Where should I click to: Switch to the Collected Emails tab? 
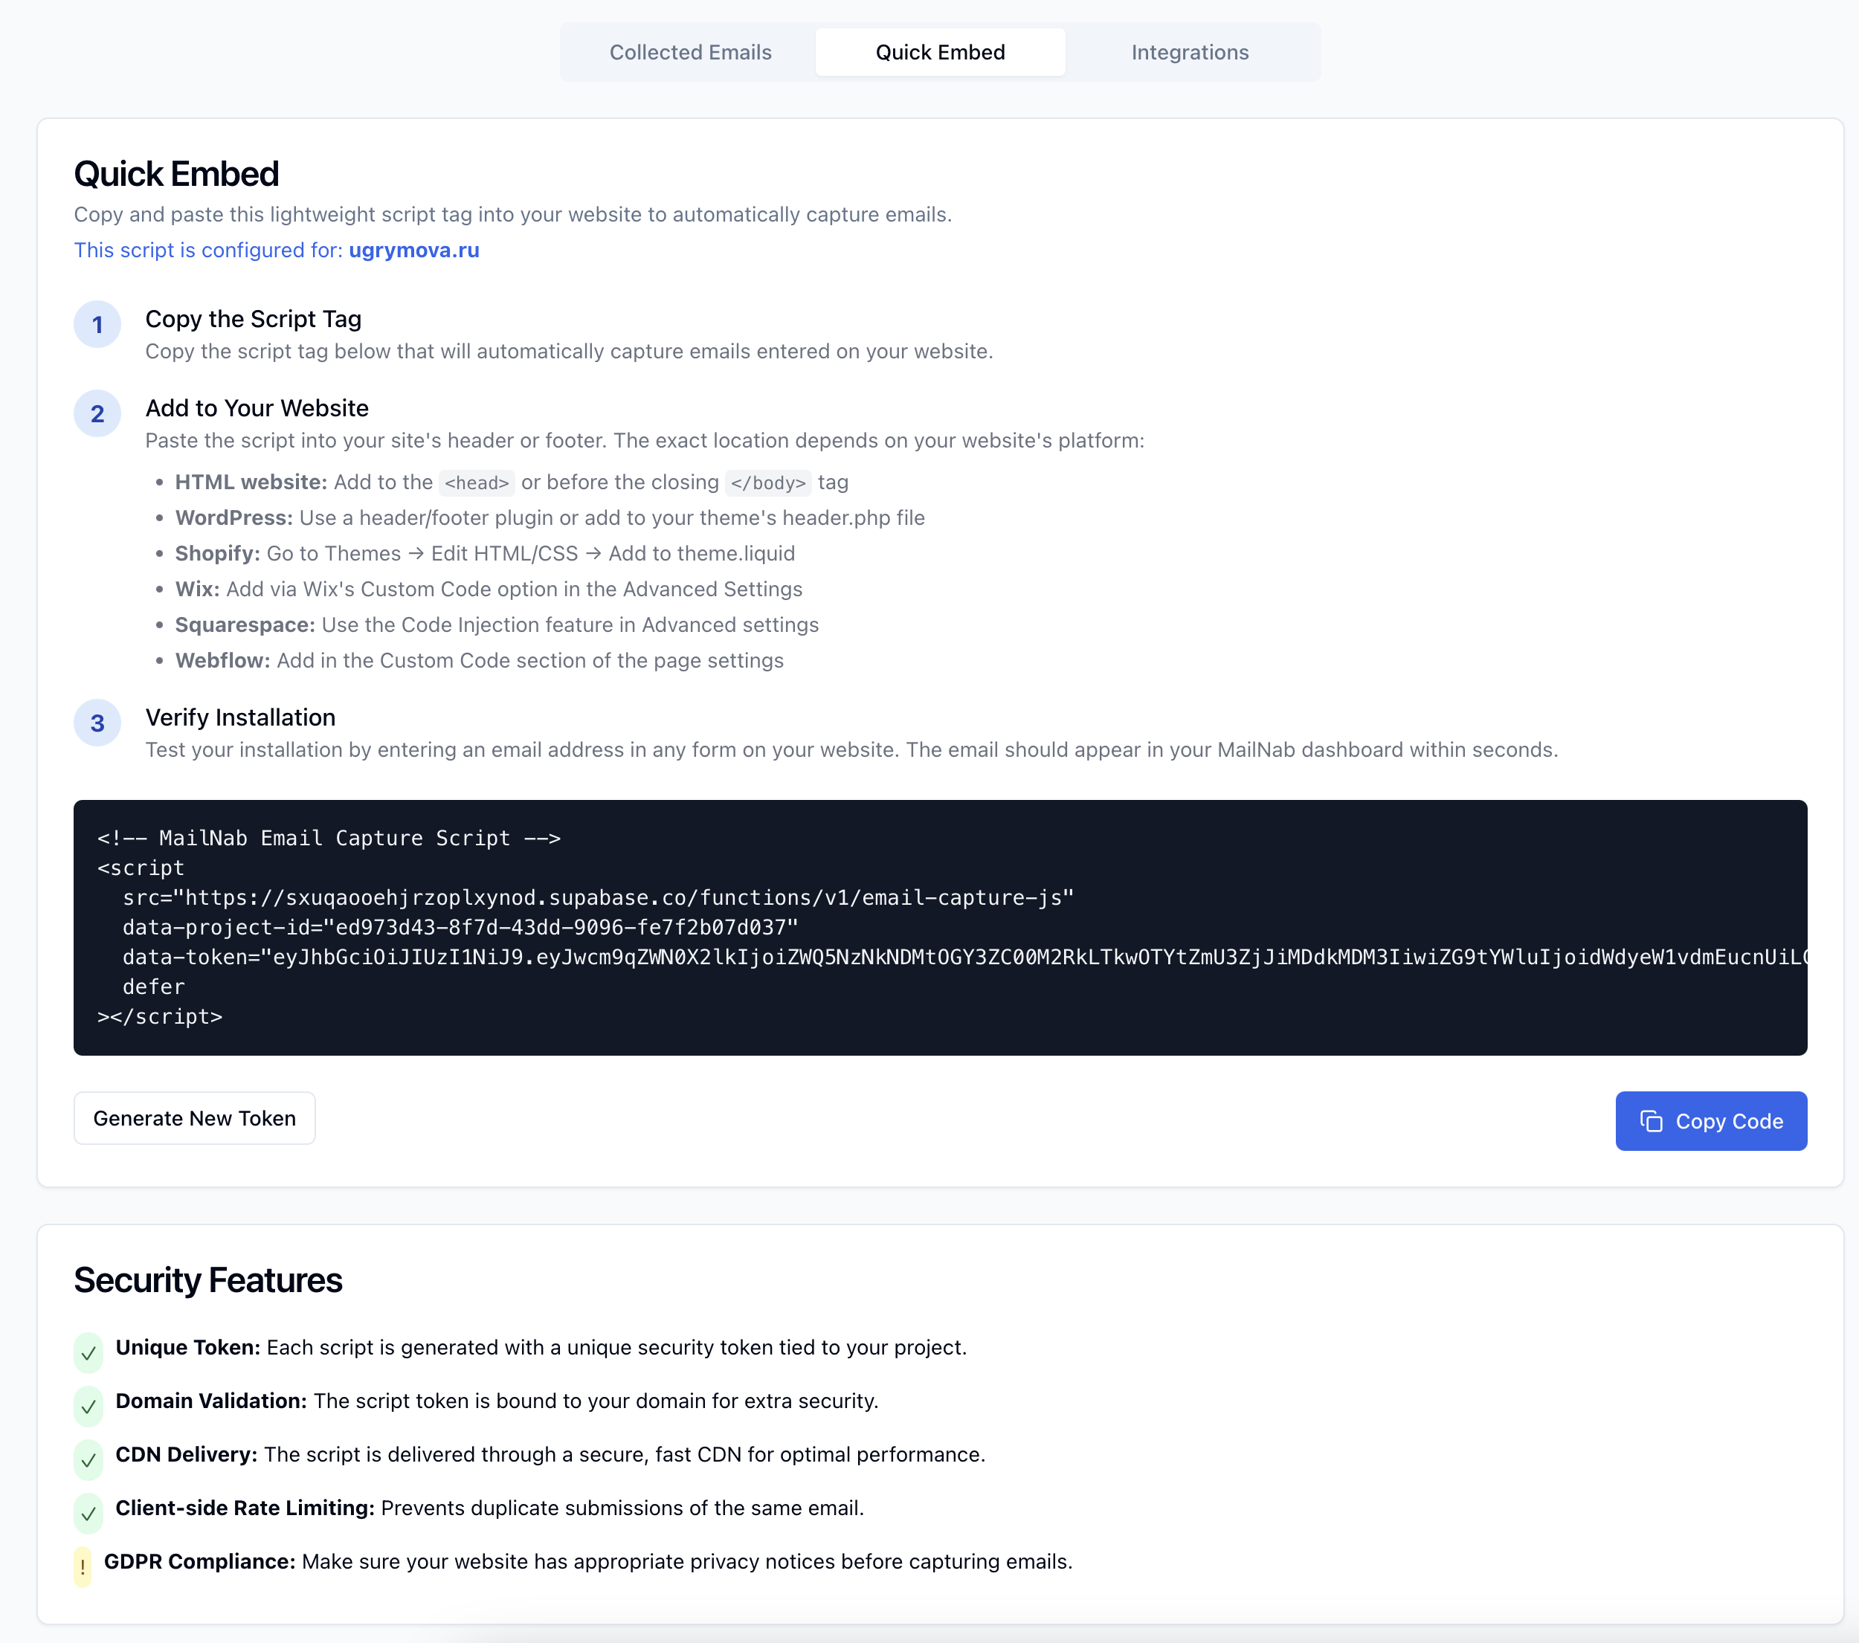(690, 53)
